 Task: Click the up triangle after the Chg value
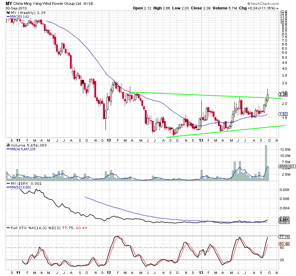point(277,8)
